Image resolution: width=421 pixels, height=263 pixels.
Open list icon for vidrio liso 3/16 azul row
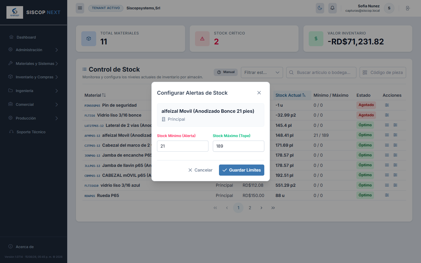click(x=387, y=185)
